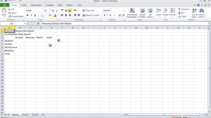
Task: Top align cell contents
Action: pyautogui.click(x=62, y=10)
